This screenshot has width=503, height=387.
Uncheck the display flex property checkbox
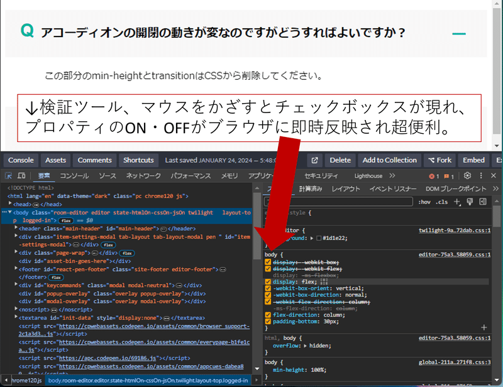pos(268,282)
